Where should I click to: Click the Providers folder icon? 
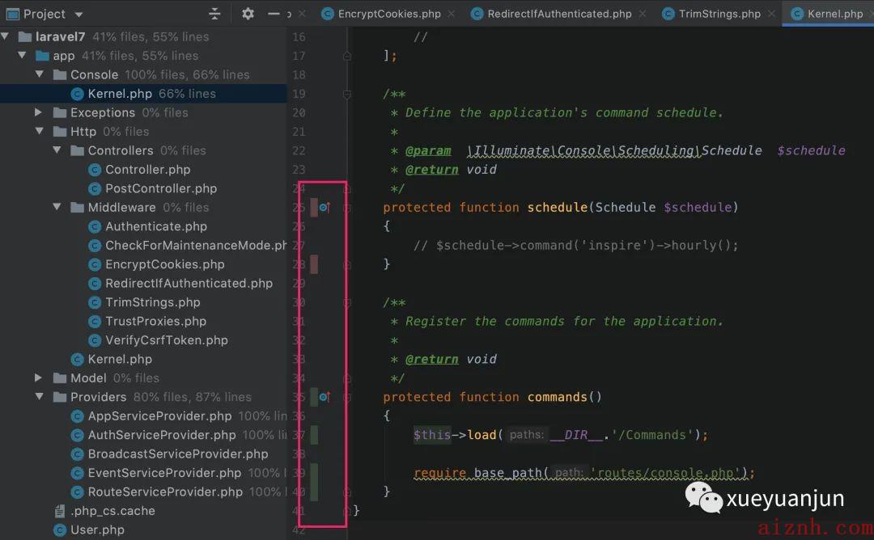60,397
